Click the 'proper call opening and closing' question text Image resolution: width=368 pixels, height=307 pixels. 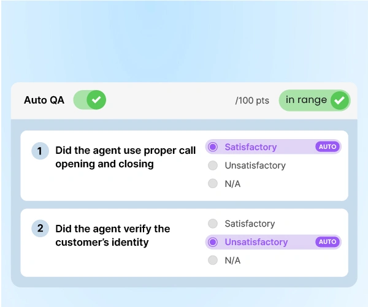[x=125, y=157]
